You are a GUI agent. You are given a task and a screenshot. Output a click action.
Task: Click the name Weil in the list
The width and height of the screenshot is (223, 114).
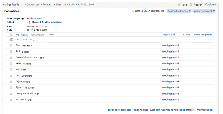[30, 100]
